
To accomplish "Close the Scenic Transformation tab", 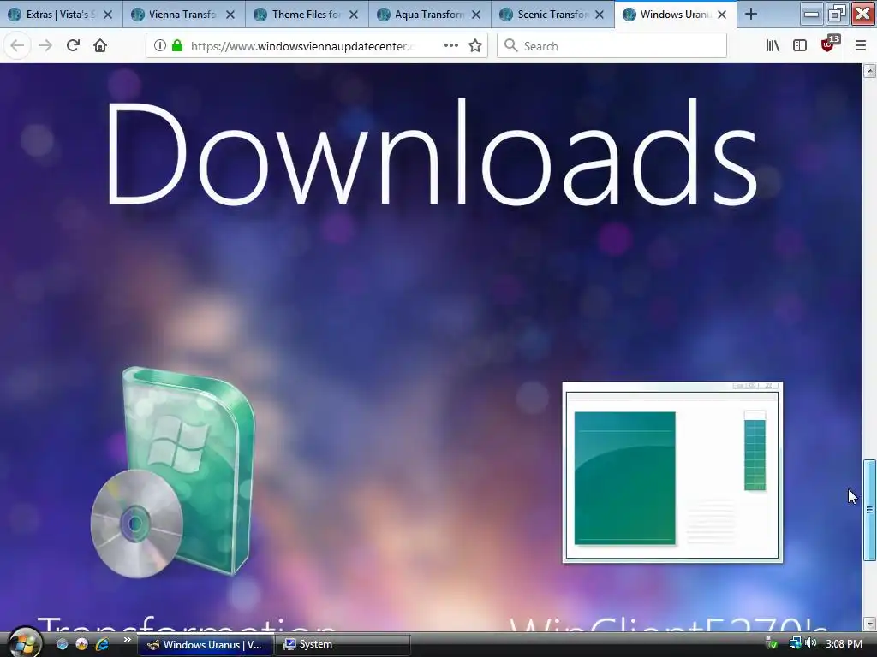I will point(599,15).
